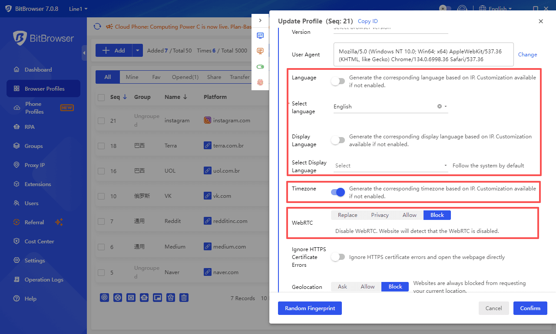
Task: Select the Privacy option for WebRTC
Action: coord(380,215)
